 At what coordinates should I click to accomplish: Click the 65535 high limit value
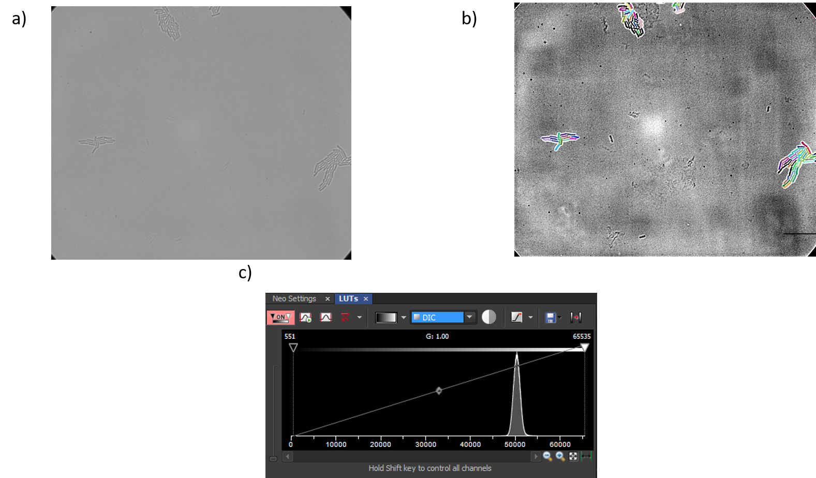tap(582, 336)
